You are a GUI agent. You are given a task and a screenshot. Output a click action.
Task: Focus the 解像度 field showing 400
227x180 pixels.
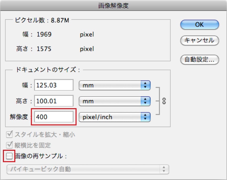point(54,117)
